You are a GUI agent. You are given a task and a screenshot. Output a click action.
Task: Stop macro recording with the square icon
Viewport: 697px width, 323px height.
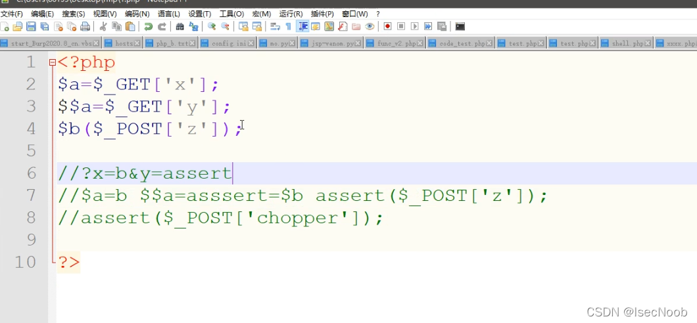point(401,27)
